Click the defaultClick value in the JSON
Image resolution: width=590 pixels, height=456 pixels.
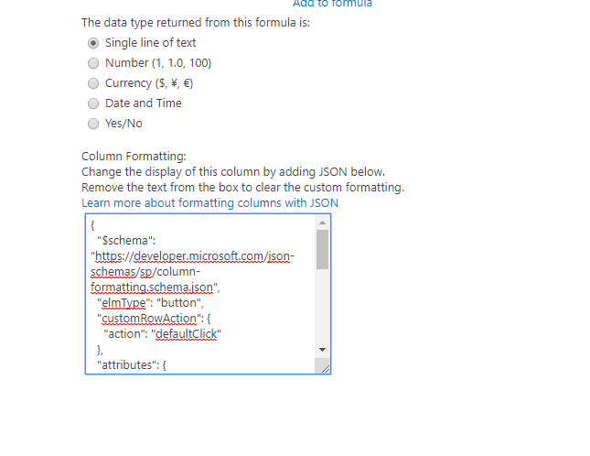189,333
